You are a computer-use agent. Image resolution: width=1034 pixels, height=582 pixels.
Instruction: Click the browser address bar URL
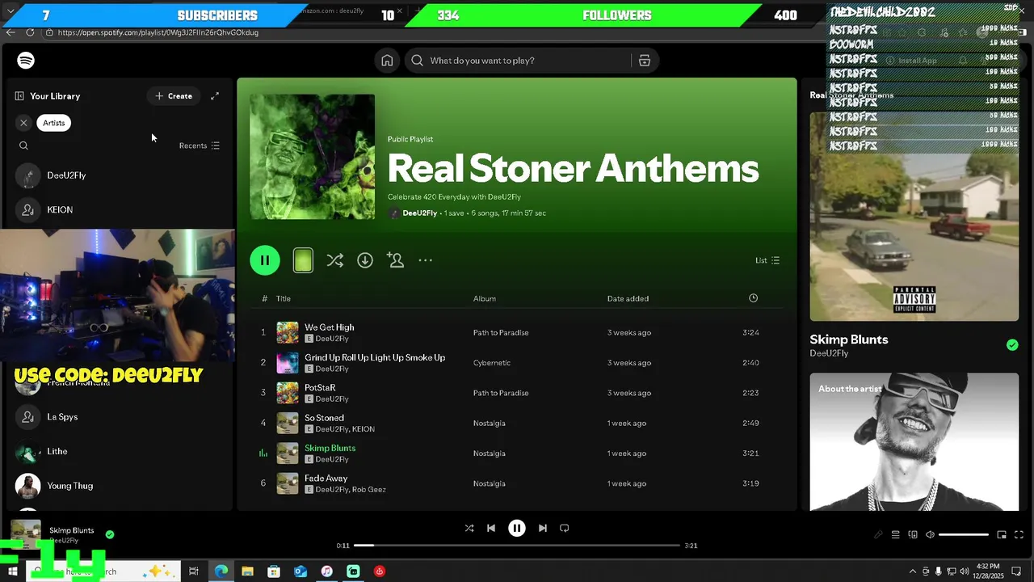(x=158, y=32)
